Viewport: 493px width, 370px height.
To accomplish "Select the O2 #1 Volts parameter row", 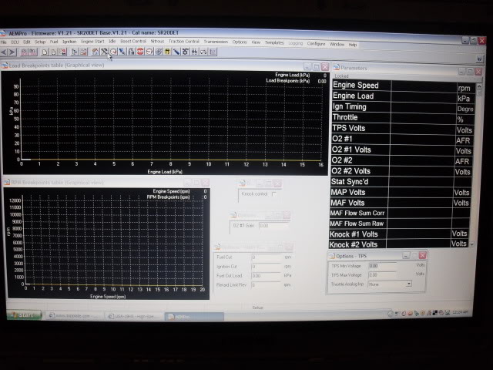I will point(401,150).
